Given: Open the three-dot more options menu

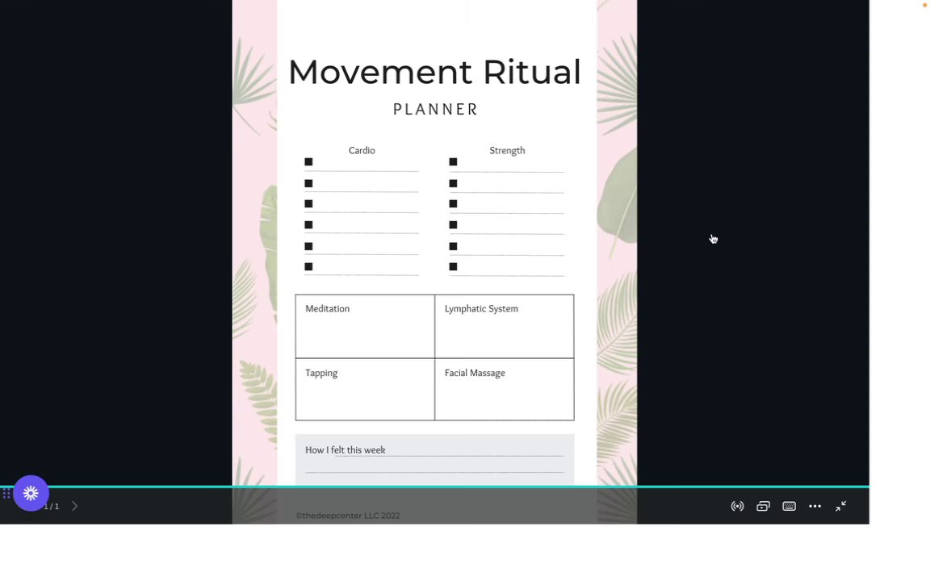Looking at the screenshot, I should click(x=815, y=506).
